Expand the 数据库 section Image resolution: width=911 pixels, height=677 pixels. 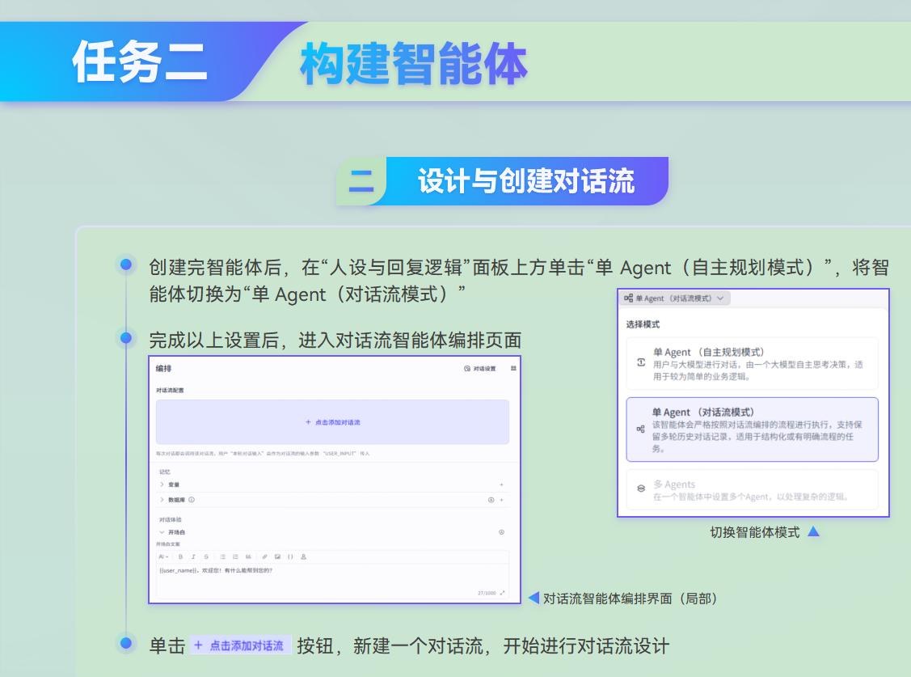(x=162, y=500)
